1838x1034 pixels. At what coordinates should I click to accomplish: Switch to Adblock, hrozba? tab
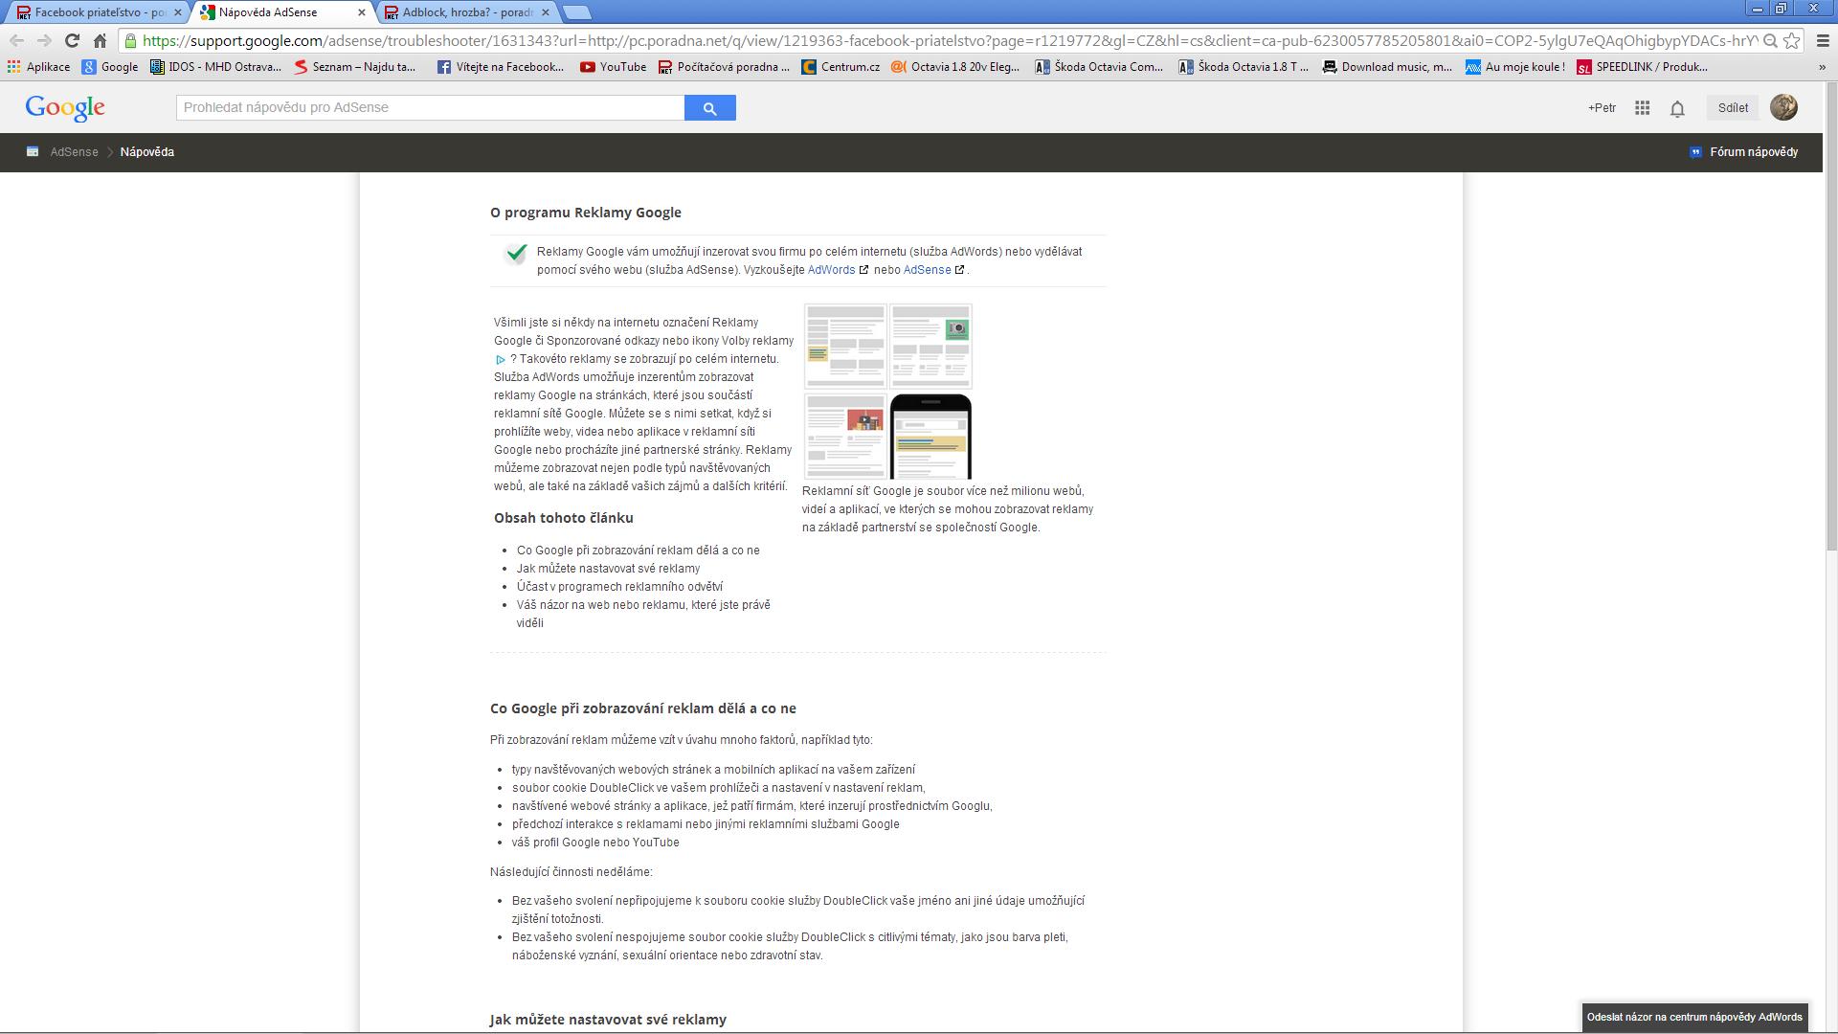coord(466,12)
